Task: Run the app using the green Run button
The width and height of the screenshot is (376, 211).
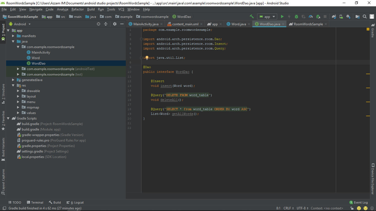Action: pyautogui.click(x=282, y=16)
